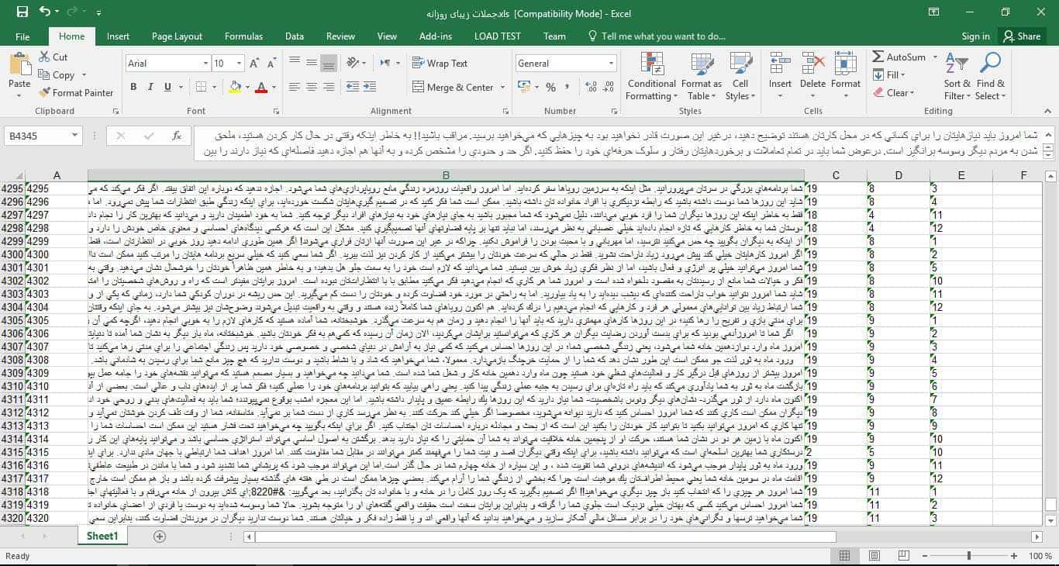Open Sort & Filter options
Image resolution: width=1059 pixels, height=566 pixels.
(957, 76)
